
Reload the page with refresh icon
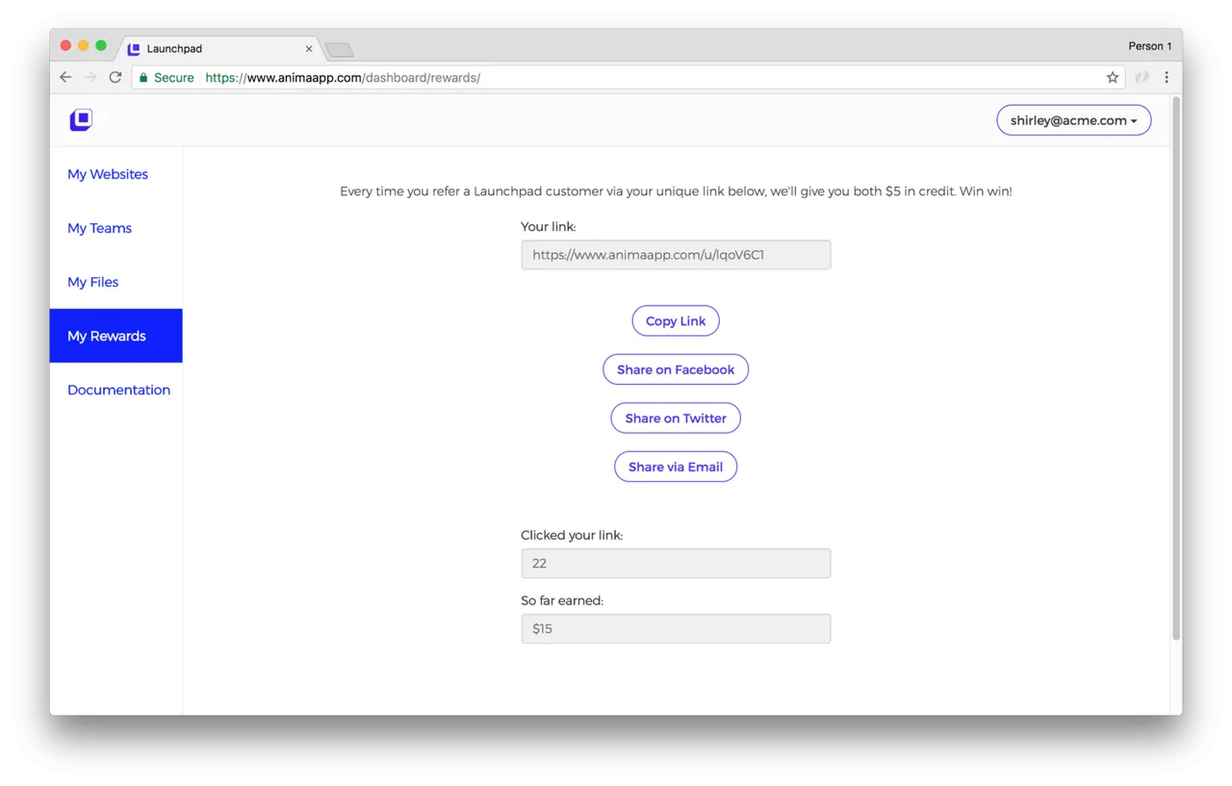point(115,77)
